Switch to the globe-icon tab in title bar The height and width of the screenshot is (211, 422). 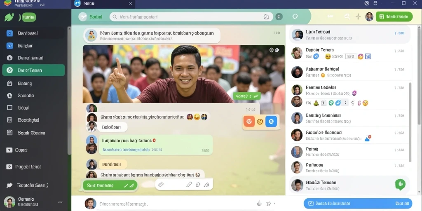pos(103,4)
